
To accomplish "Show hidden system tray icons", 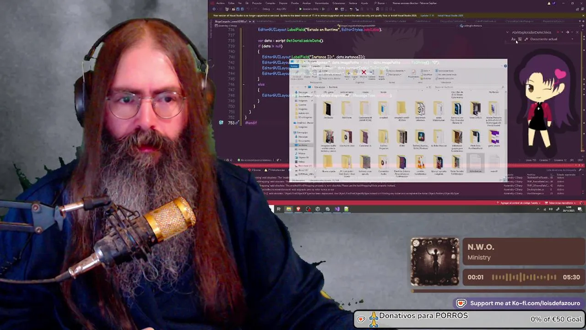I will point(538,209).
